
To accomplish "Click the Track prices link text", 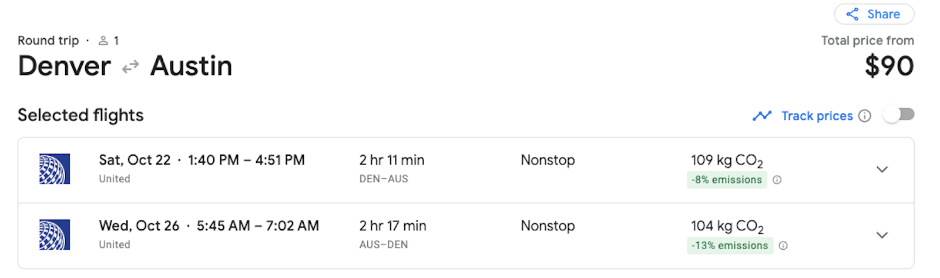I will tap(817, 116).
